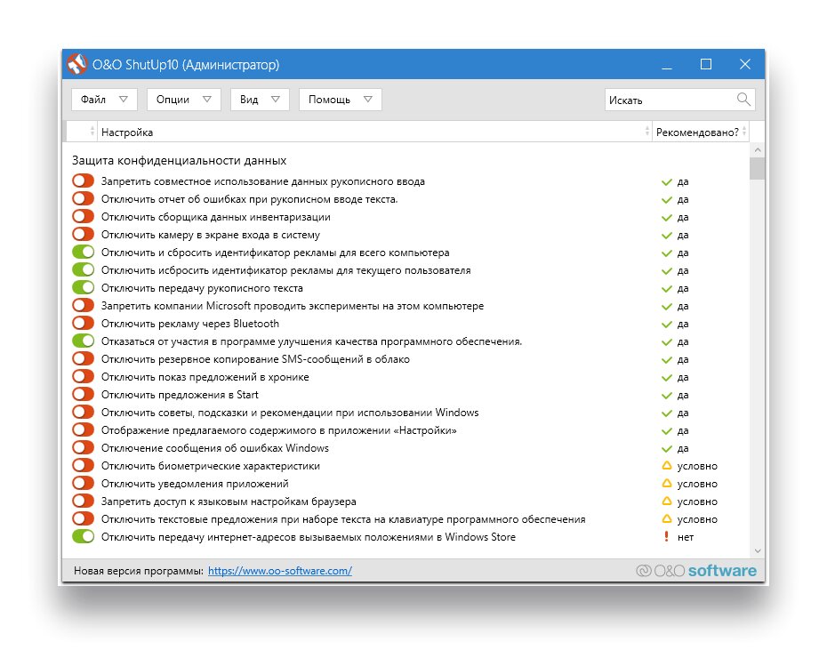The image size is (827, 666).
Task: Click the green checkmark for Отключение сообщения об ошибках Windows
Action: coord(666,449)
